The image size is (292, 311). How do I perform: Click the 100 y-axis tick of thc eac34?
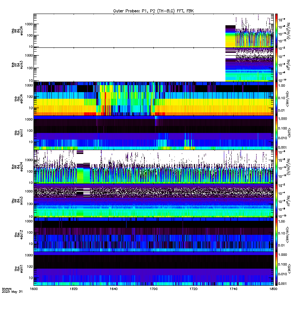pyautogui.click(x=30, y=171)
